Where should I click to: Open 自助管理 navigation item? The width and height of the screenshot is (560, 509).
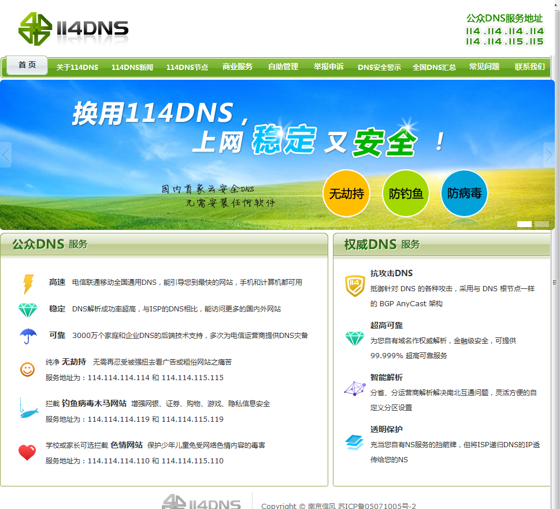[283, 67]
